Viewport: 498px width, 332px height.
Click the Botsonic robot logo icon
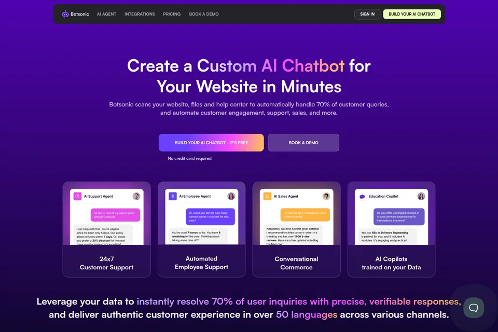click(x=65, y=14)
